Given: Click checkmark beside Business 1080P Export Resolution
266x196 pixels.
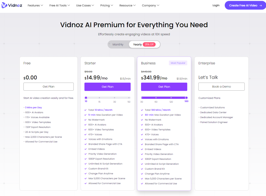Looking at the screenshot, I should 142,159.
